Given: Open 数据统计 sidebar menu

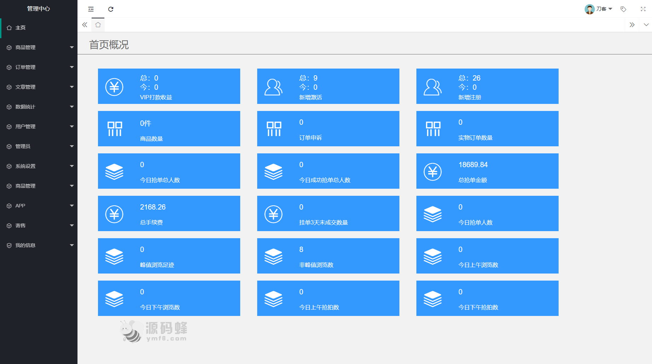Looking at the screenshot, I should point(39,107).
